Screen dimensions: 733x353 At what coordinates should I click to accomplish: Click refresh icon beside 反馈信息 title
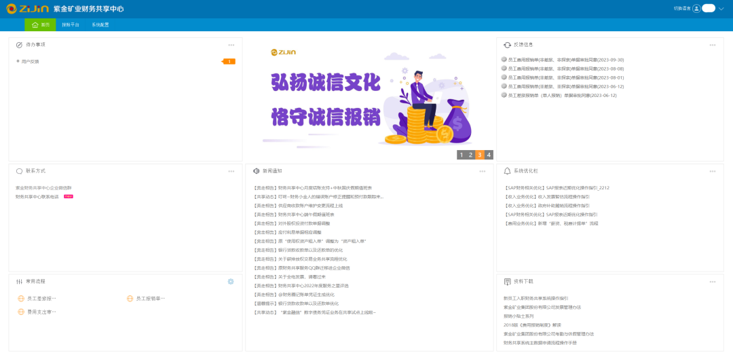(x=507, y=45)
